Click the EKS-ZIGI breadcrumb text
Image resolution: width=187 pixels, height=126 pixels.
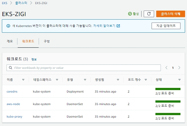41,3
